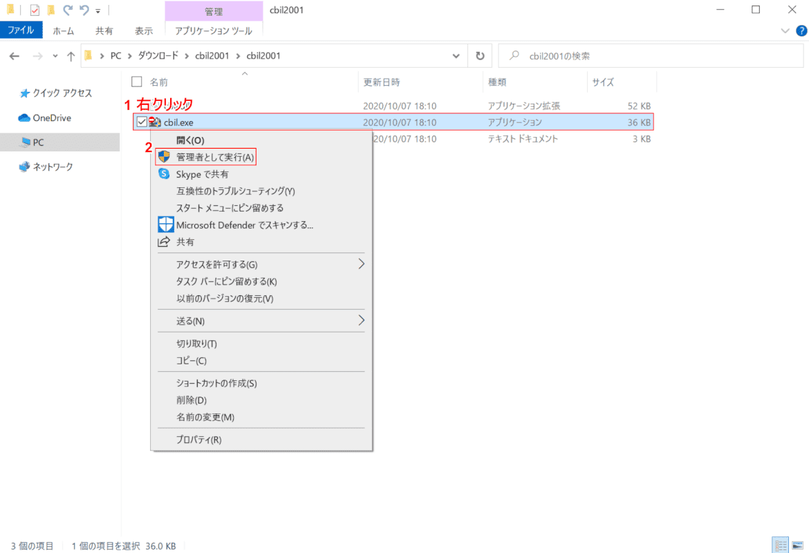Switch to large icons view in status bar
The height and width of the screenshot is (553, 809).
(798, 545)
